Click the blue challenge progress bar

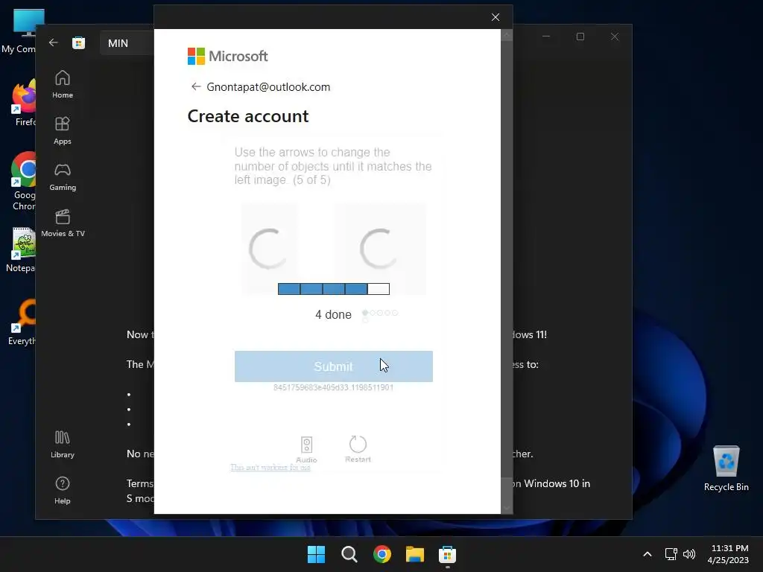333,289
